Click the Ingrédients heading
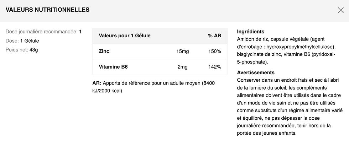Screen dimensions: 349x146 250,31
